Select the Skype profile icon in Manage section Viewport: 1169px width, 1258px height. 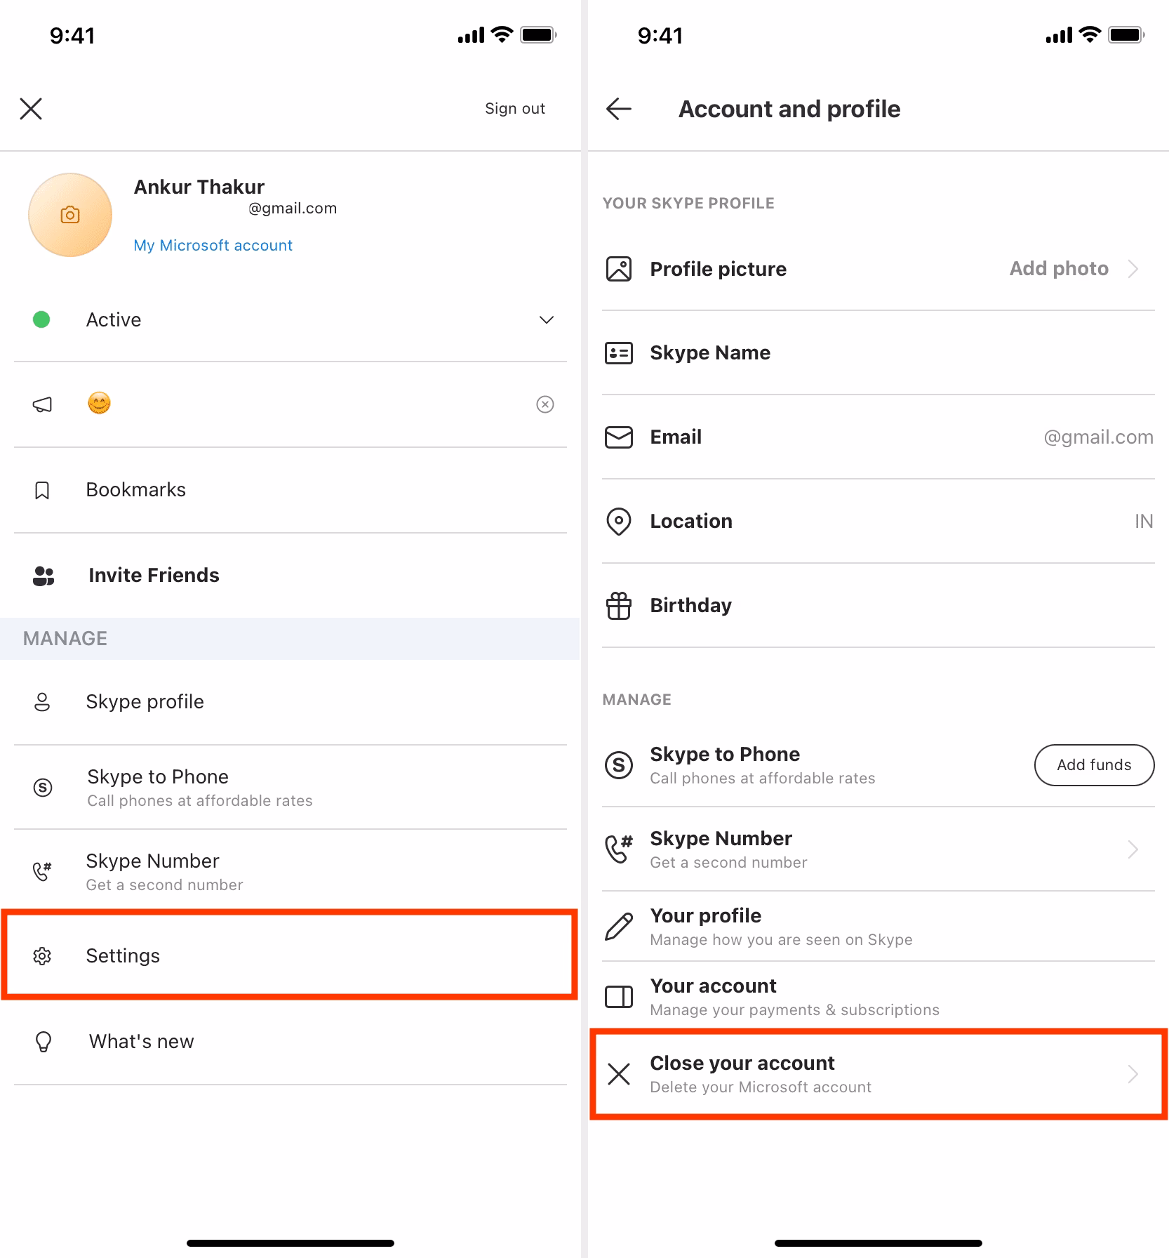click(42, 701)
